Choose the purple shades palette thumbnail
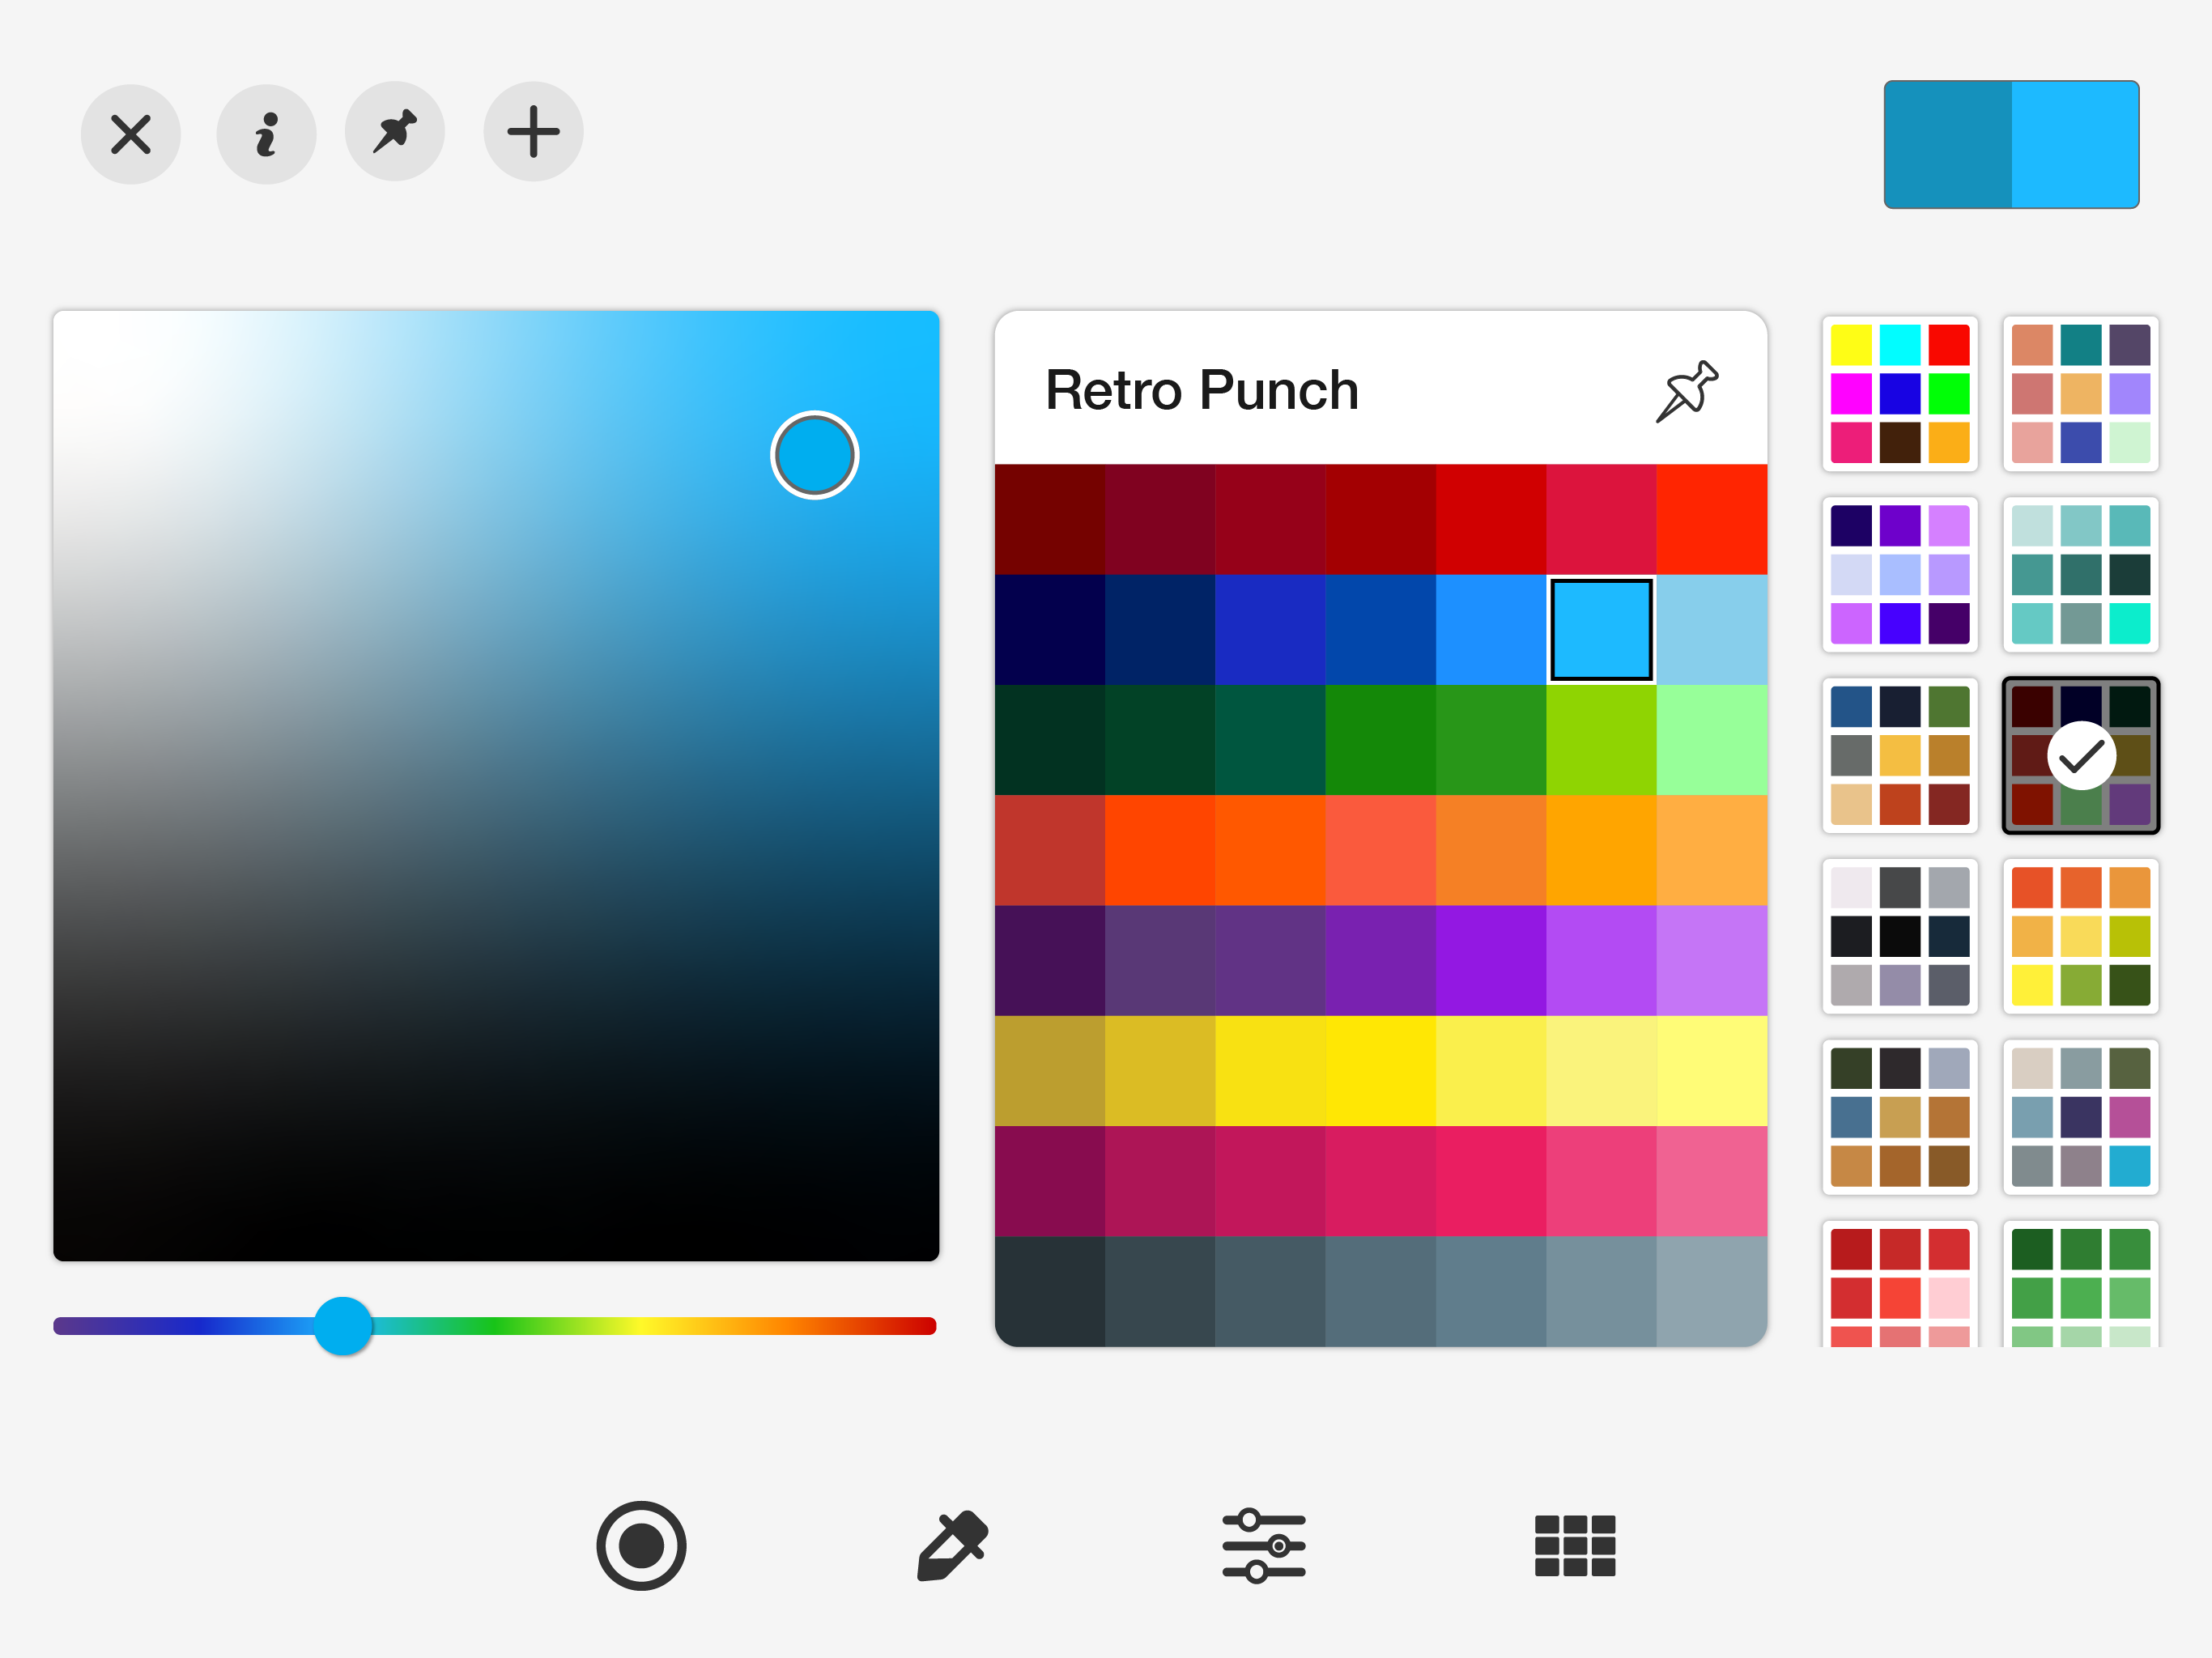The image size is (2212, 1658). point(1900,575)
